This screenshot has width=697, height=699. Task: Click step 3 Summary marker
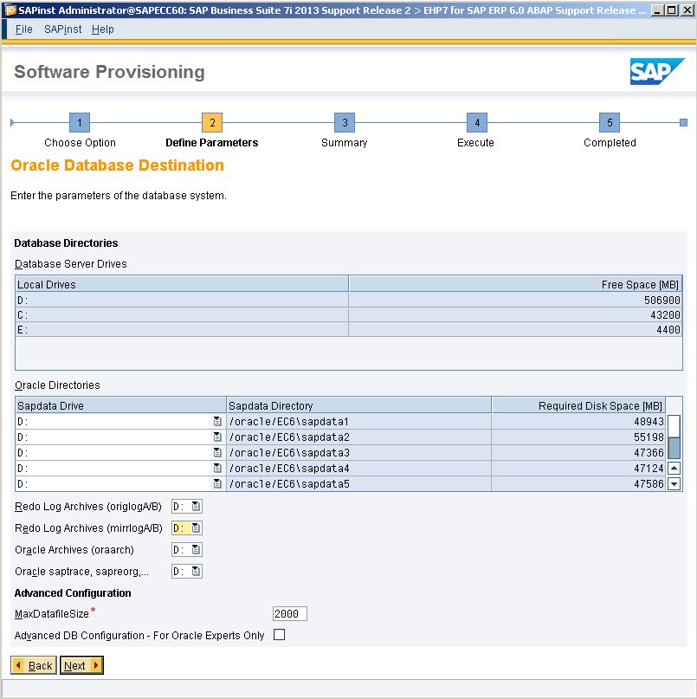tap(345, 123)
